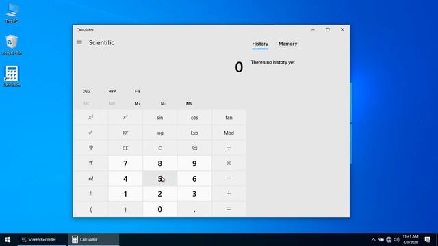The image size is (438, 246).
Task: Click the Mod button
Action: tap(229, 133)
